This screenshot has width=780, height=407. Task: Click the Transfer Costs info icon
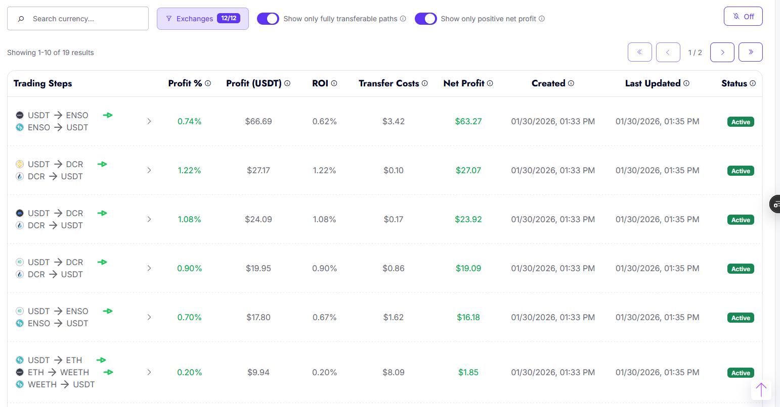click(425, 83)
